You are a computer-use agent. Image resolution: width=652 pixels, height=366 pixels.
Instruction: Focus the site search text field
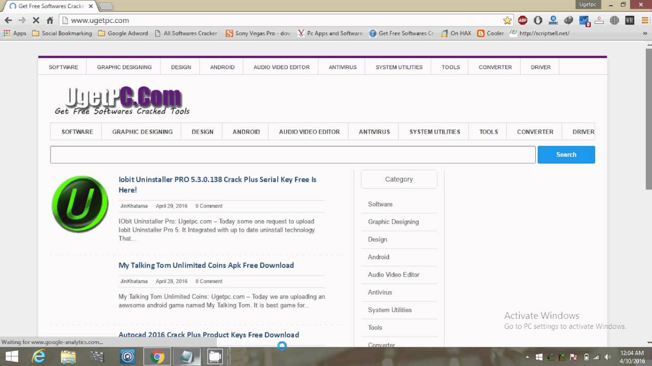tap(293, 155)
